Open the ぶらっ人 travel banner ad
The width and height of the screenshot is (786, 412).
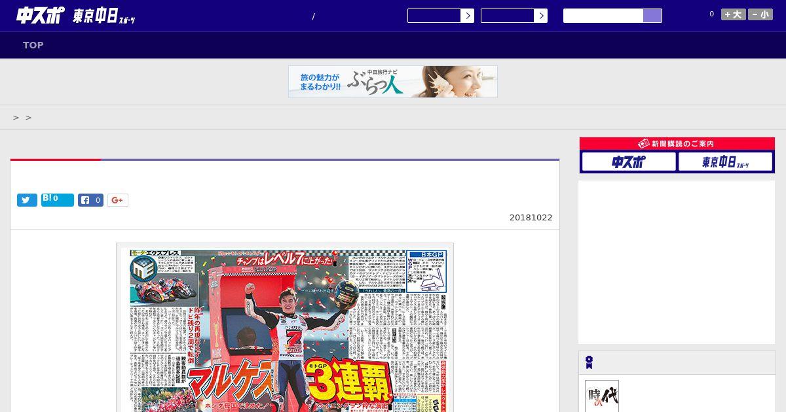point(393,82)
